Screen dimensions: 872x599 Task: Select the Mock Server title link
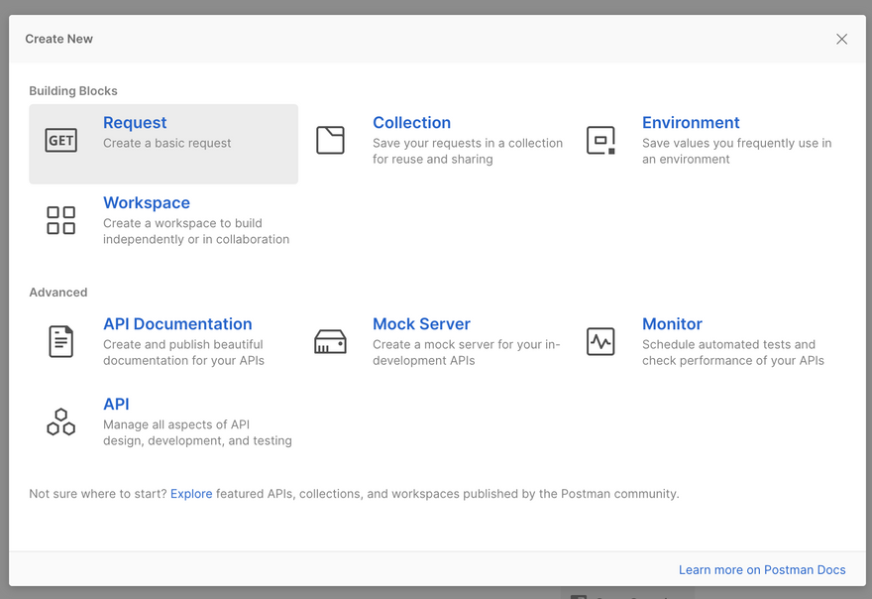[421, 324]
